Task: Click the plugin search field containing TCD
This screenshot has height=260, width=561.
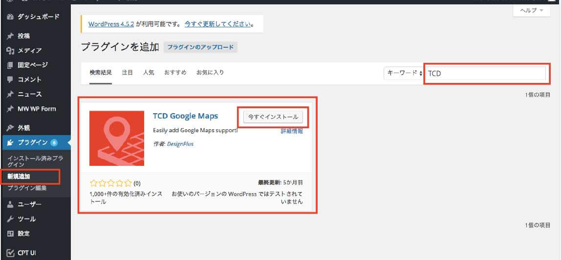Action: coord(486,74)
